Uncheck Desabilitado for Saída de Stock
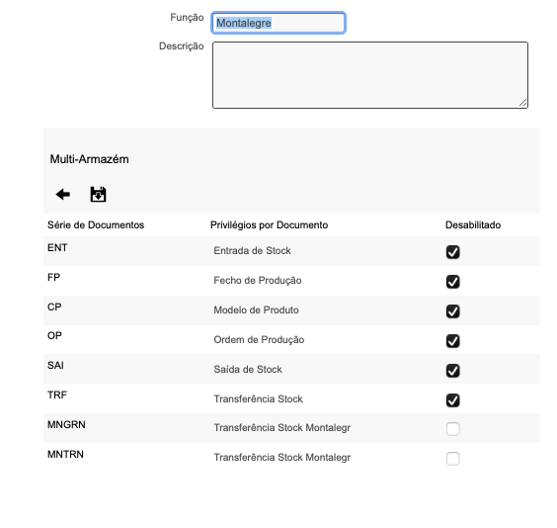This screenshot has height=528, width=557. point(453,371)
